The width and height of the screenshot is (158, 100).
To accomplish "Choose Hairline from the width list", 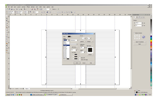I will [66, 43].
